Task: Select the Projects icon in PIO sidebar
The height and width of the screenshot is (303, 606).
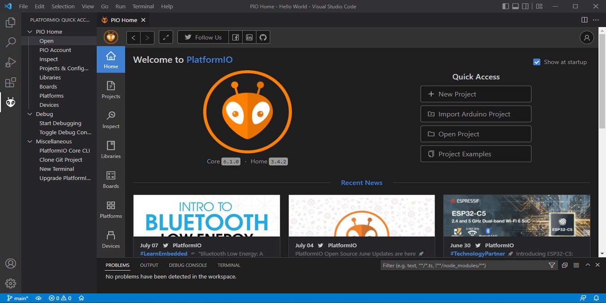Action: pyautogui.click(x=111, y=88)
